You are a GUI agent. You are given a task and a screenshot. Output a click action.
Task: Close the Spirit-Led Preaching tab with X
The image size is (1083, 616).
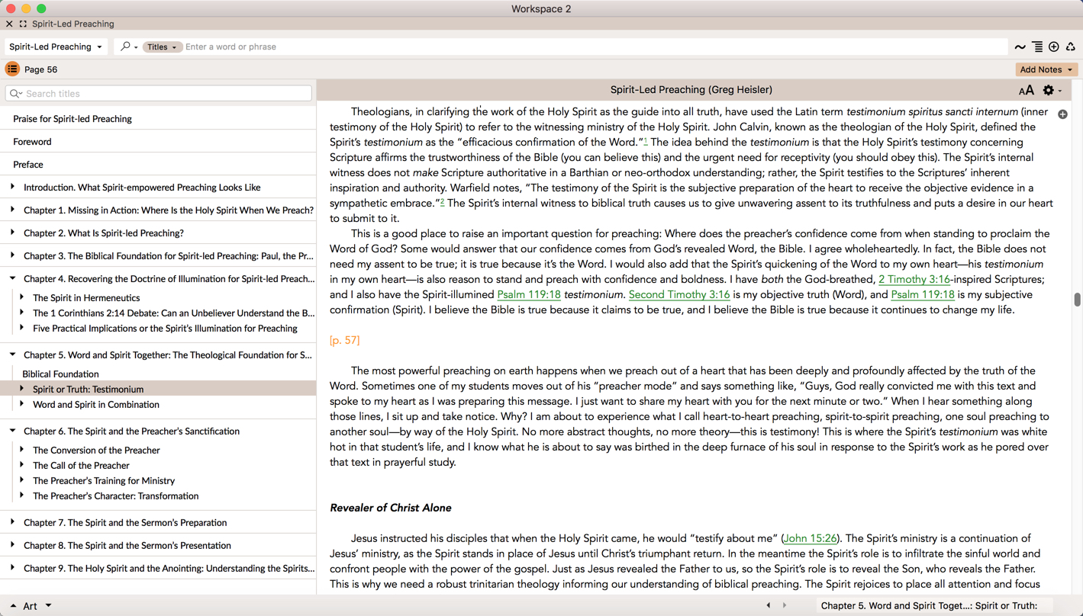pyautogui.click(x=9, y=24)
